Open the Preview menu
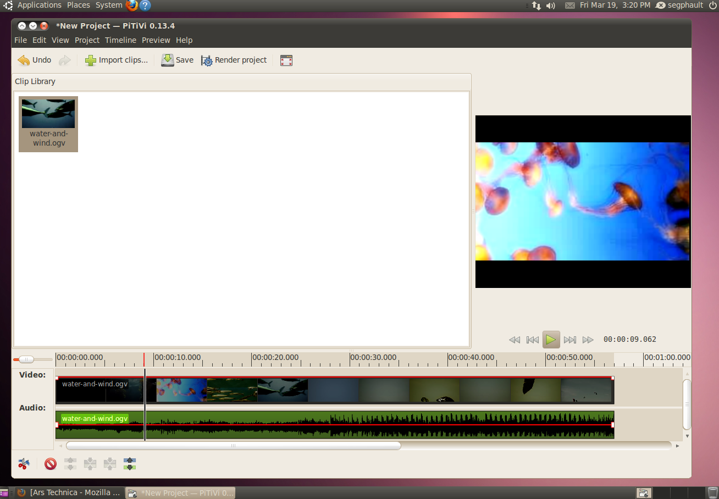The image size is (719, 499). click(156, 40)
